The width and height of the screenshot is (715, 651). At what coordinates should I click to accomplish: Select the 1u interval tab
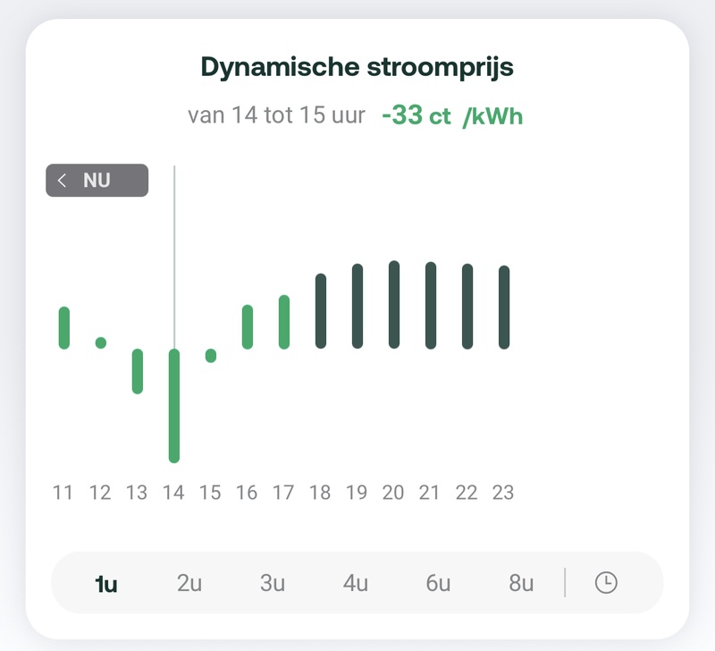click(106, 584)
